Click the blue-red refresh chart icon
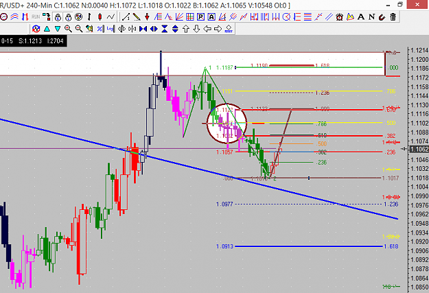The height and width of the screenshot is (293, 429). coord(36,28)
